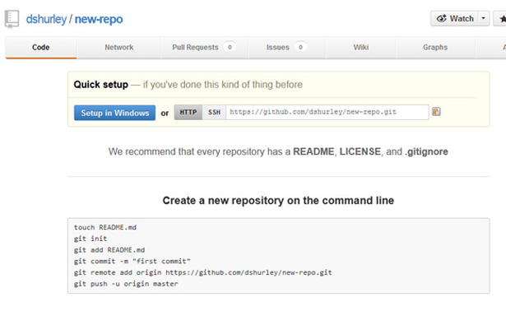This screenshot has height=311, width=506.
Task: Switch clone URL to SSH
Action: pyautogui.click(x=214, y=112)
